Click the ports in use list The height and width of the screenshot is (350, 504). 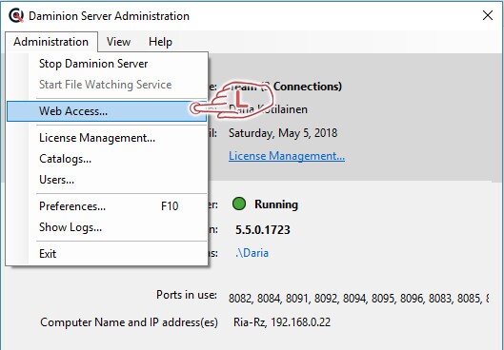(359, 299)
